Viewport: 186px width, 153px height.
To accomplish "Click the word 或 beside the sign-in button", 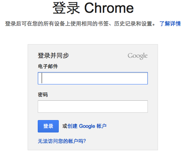I will pos(65,126).
